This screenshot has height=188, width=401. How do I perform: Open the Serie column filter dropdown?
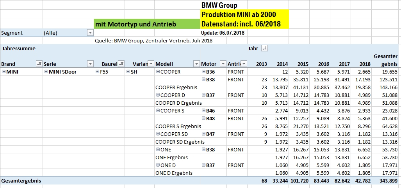click(90, 64)
